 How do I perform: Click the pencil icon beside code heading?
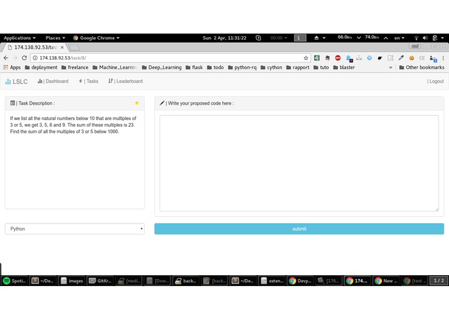click(162, 103)
